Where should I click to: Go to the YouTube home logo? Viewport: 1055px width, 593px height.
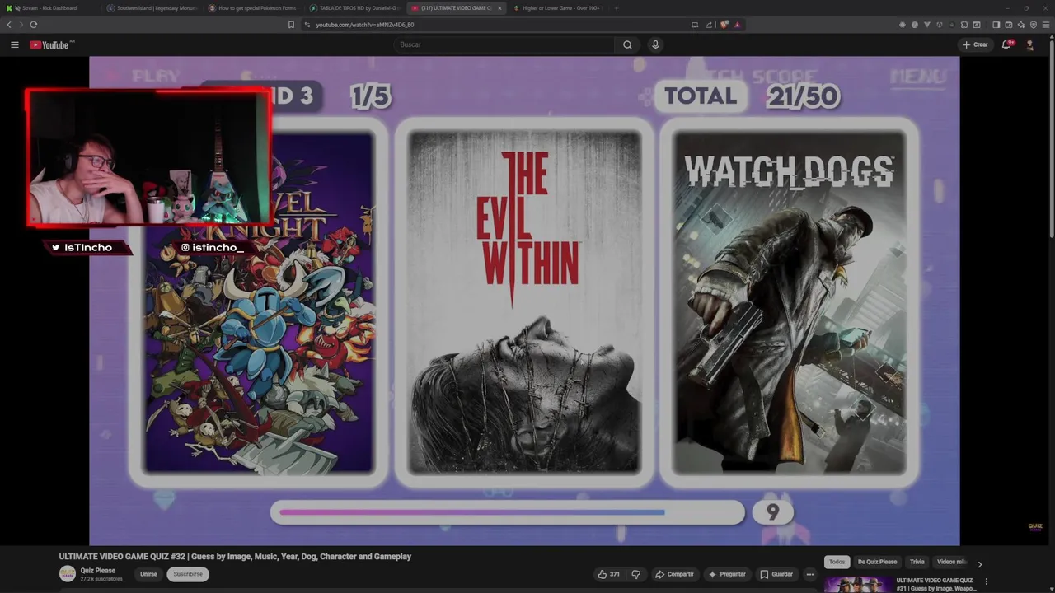pos(49,44)
